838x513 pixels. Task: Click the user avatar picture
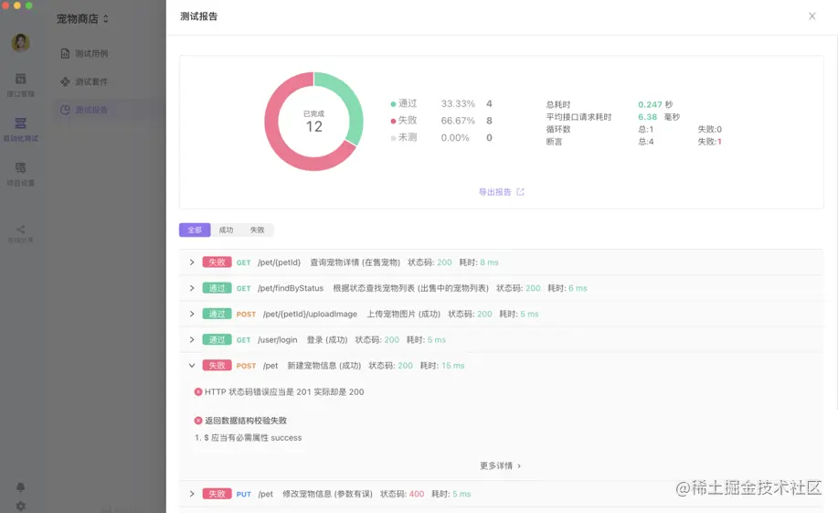(20, 42)
